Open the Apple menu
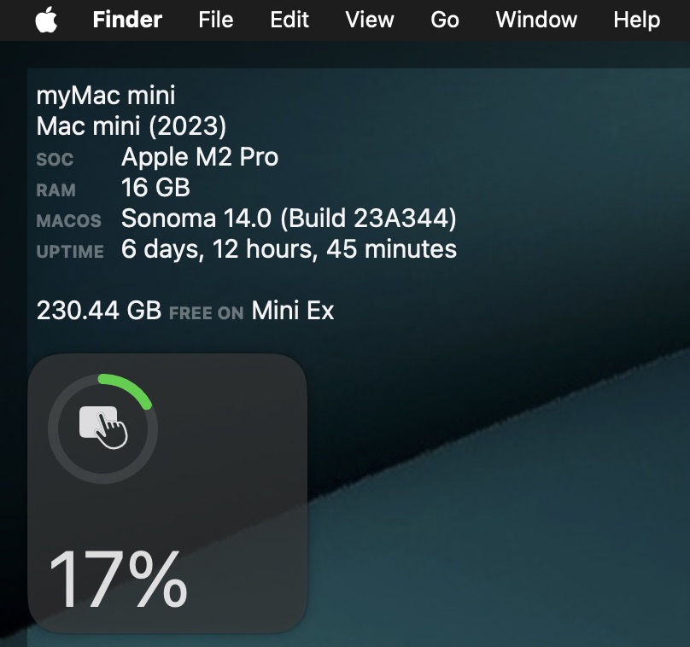690x647 pixels. [46, 20]
